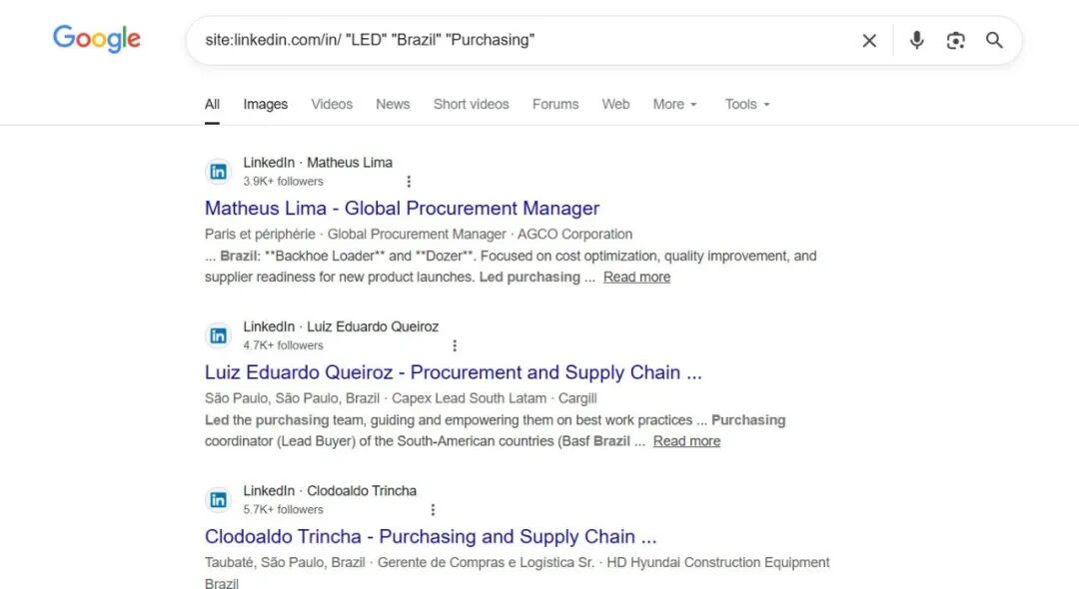Viewport: 1079px width, 589px height.
Task: Open three-dot options for Matheus Lima result
Action: [409, 182]
